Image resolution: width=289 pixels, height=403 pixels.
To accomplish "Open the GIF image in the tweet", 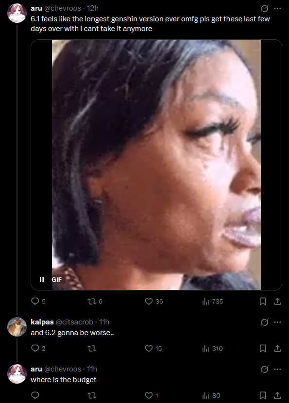I will pyautogui.click(x=156, y=165).
